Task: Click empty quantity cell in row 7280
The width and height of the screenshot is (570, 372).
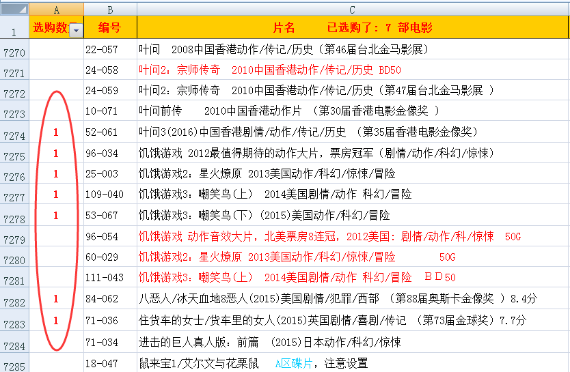Action: click(x=56, y=257)
